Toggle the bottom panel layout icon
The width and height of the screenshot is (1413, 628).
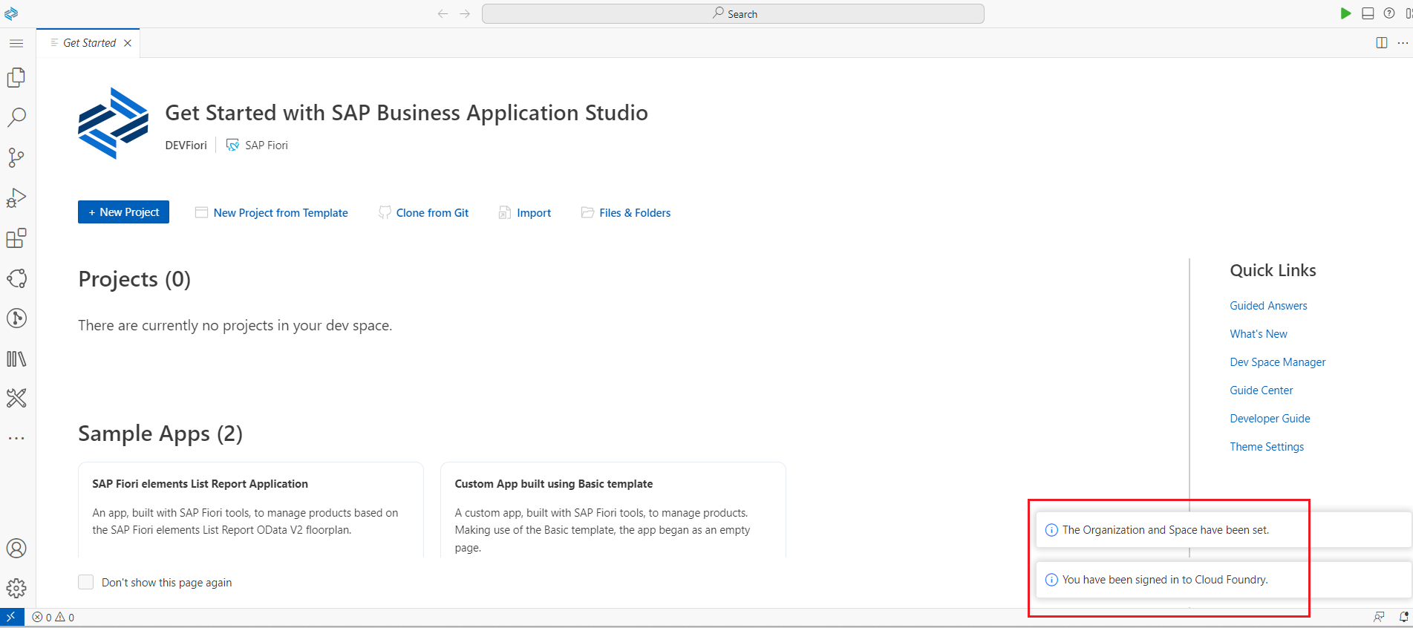pos(1368,13)
